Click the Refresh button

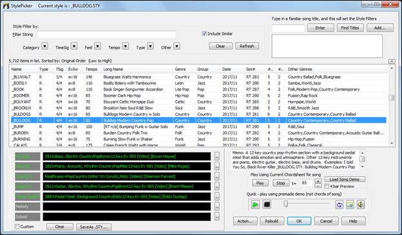coord(247,46)
